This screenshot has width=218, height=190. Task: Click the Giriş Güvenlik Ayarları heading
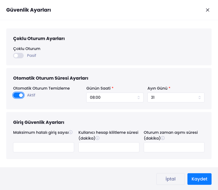click(38, 122)
